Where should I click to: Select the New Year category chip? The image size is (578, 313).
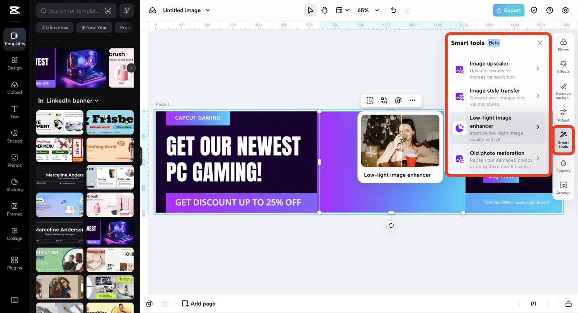94,28
